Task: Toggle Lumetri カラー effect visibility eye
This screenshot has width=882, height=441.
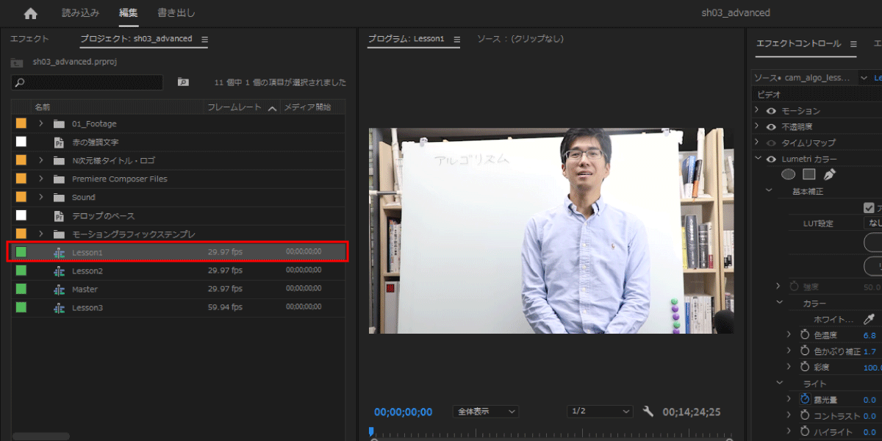Action: (x=771, y=159)
